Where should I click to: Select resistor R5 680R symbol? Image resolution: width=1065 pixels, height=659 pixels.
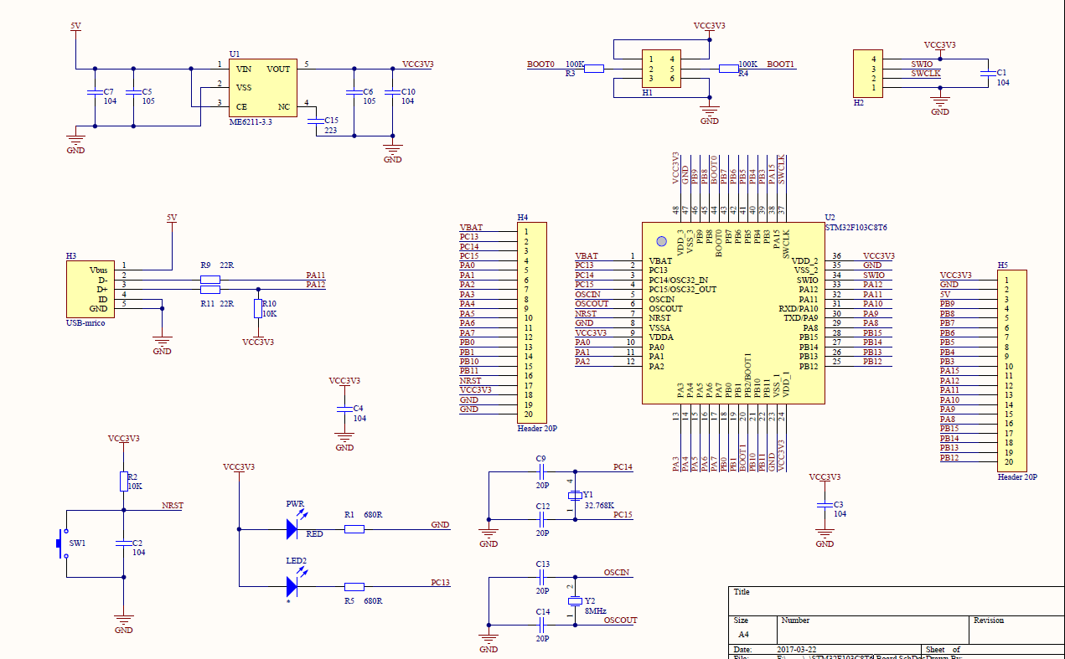[354, 586]
